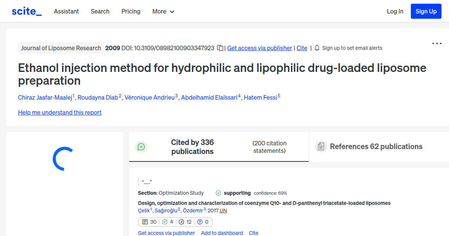This screenshot has width=449, height=236.
Task: Click the green quote citation icon
Action: pos(141,146)
